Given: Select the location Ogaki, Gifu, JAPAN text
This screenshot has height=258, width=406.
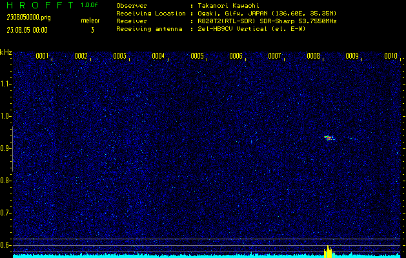Looking at the screenshot, I should 267,13.
